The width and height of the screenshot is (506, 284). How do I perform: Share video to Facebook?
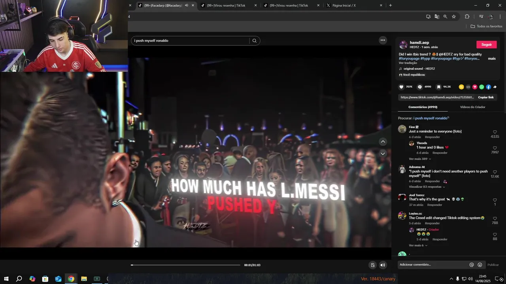pyautogui.click(x=488, y=87)
